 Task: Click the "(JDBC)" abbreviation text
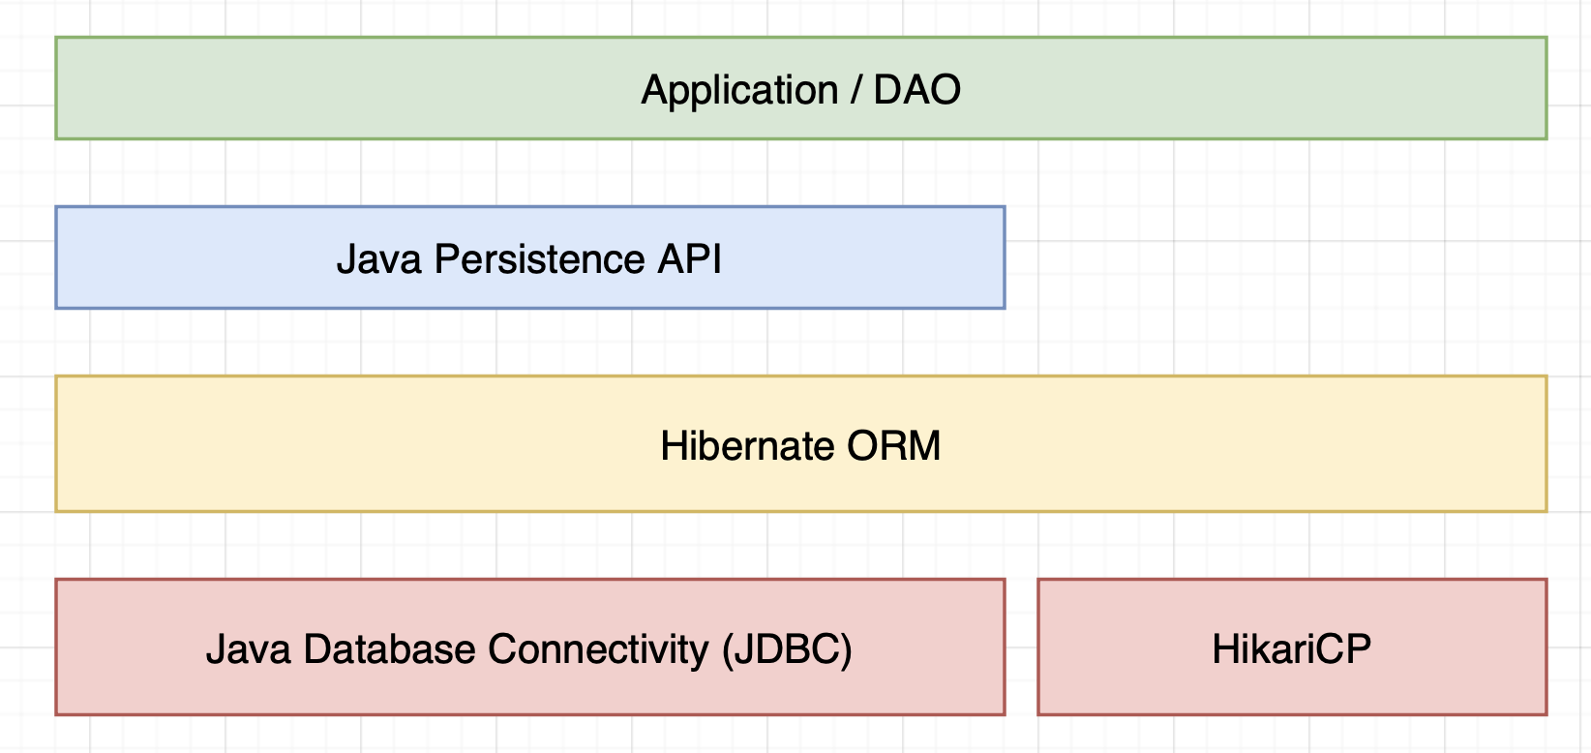tap(787, 648)
